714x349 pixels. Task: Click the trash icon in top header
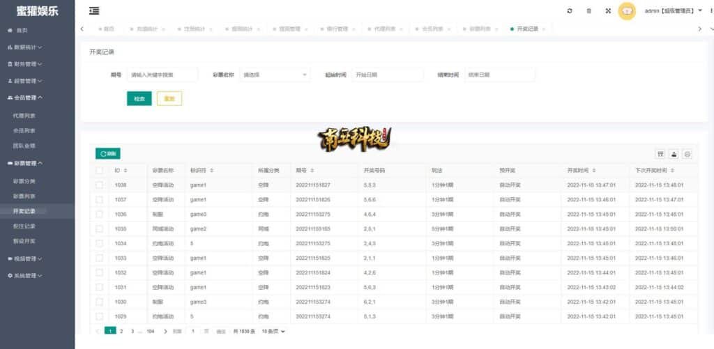589,11
